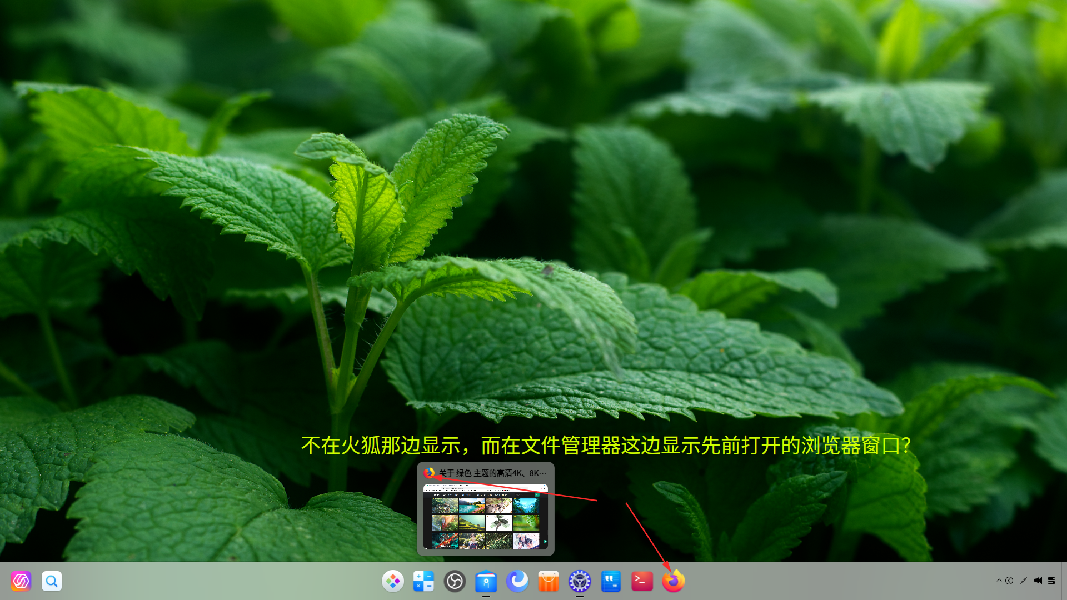Click the circled left-arrow tray icon
This screenshot has width=1067, height=600.
[x=1009, y=581]
